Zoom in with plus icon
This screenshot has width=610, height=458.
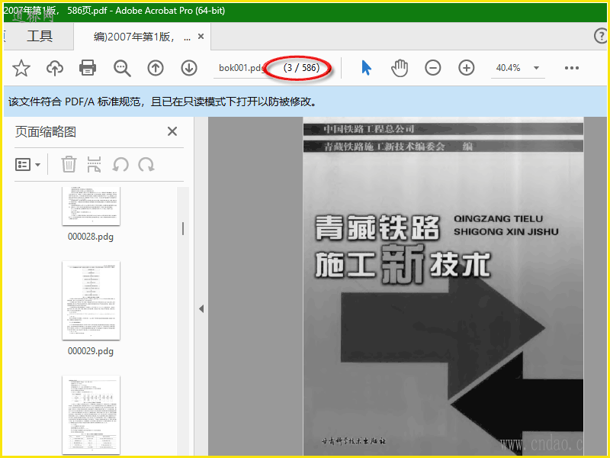click(x=466, y=68)
